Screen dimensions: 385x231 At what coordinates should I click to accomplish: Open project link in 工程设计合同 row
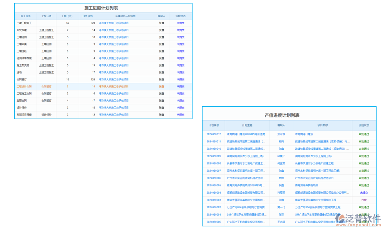(x=114, y=87)
